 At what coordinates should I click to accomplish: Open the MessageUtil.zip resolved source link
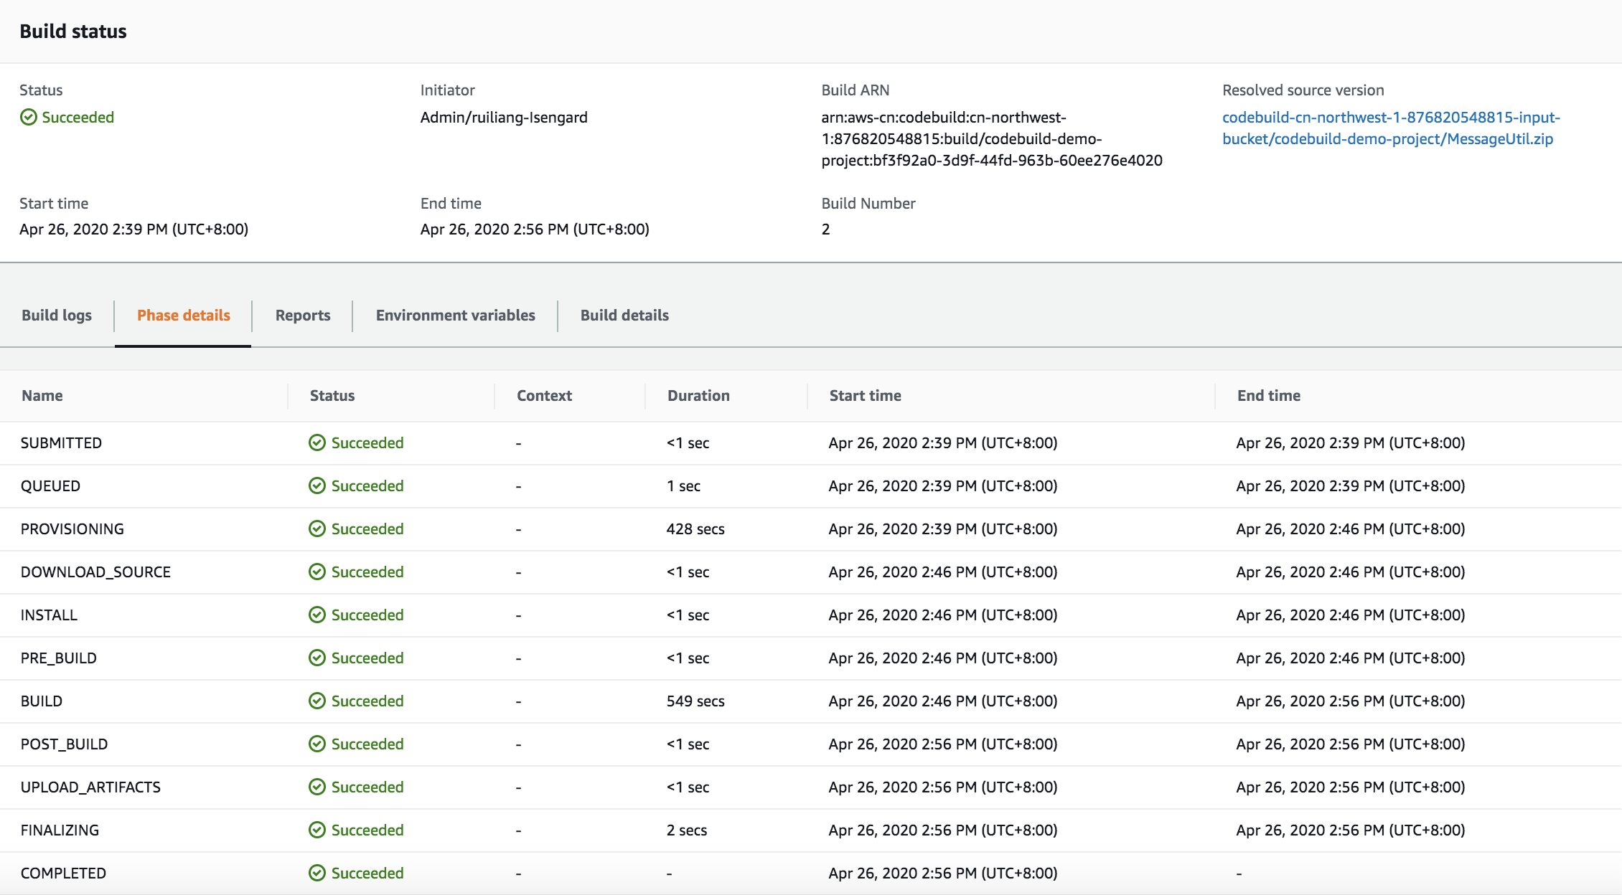click(x=1391, y=128)
